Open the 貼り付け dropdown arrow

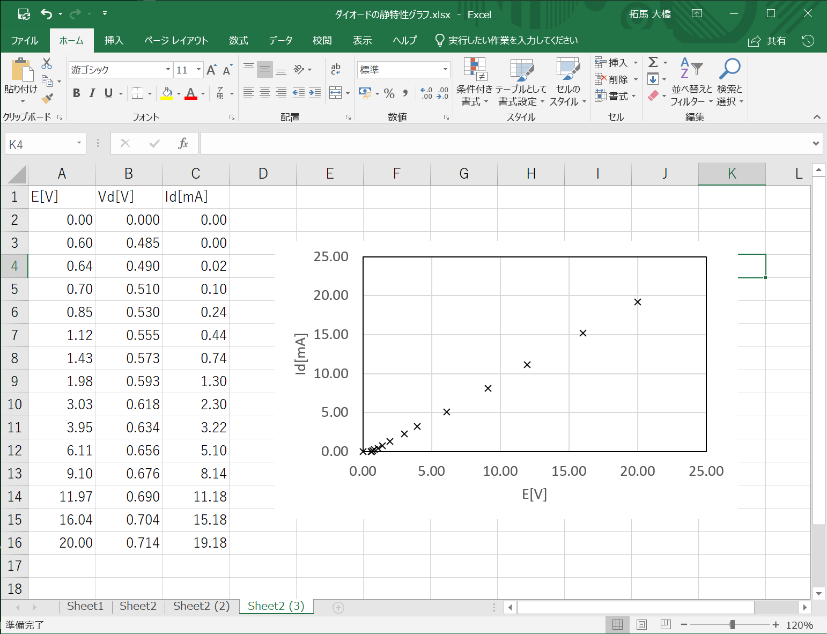23,101
